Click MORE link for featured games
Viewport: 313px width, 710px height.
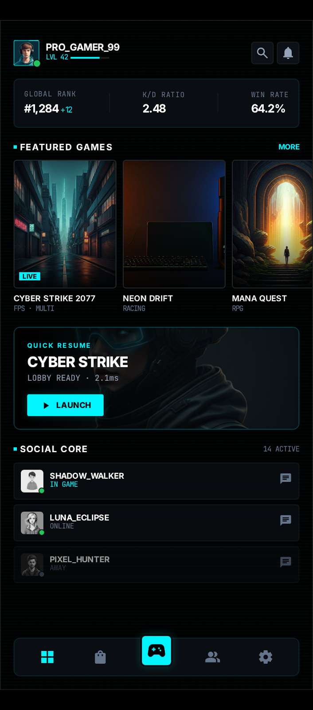[x=289, y=147]
